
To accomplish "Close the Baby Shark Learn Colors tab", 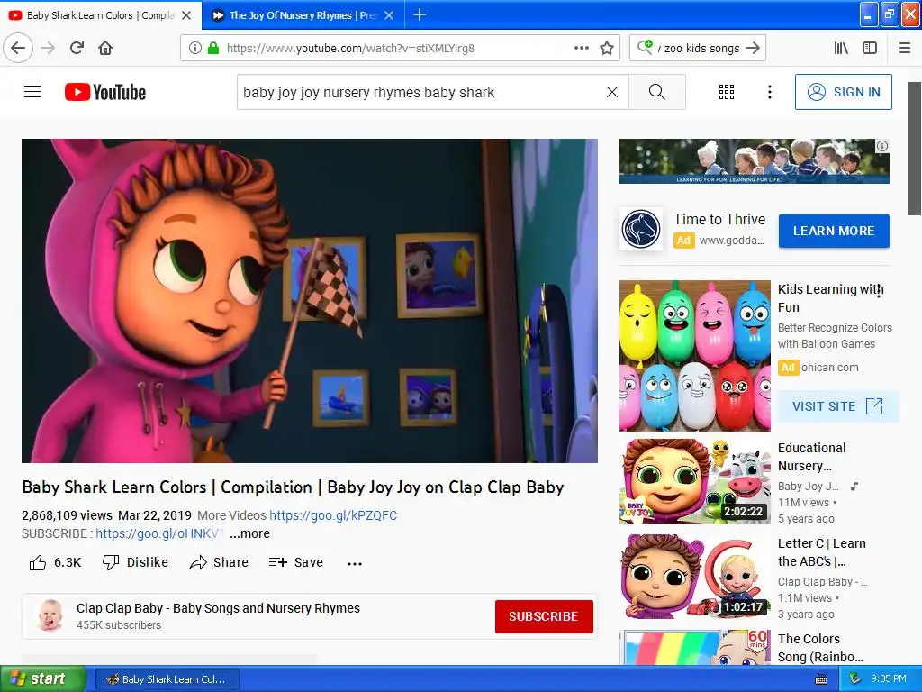I will pos(186,15).
